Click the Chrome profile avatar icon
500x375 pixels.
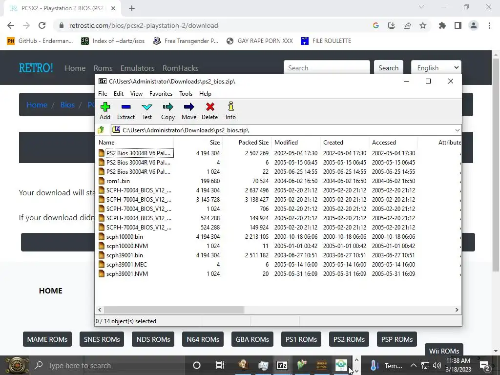[x=474, y=25]
